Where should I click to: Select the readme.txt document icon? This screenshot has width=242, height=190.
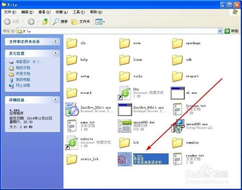point(177,159)
